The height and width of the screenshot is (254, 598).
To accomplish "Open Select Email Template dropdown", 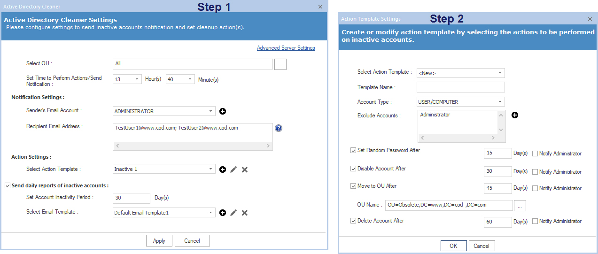I will click(211, 213).
